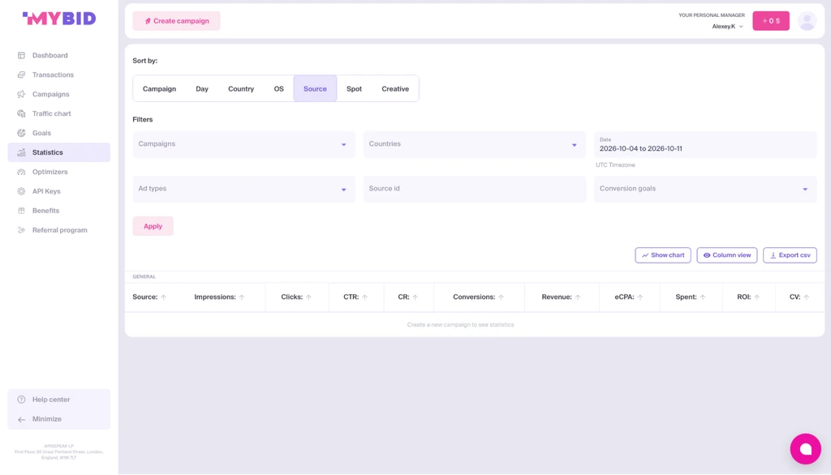The image size is (831, 475).
Task: Sort table by eCPA arrow
Action: coord(640,297)
